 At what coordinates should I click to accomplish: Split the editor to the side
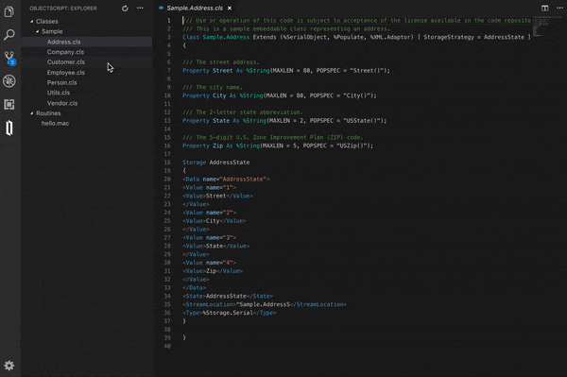(x=544, y=8)
